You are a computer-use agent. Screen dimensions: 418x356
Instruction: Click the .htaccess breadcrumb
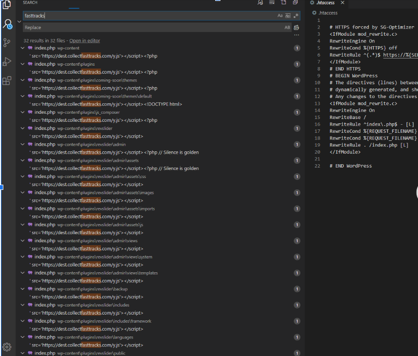coord(325,13)
